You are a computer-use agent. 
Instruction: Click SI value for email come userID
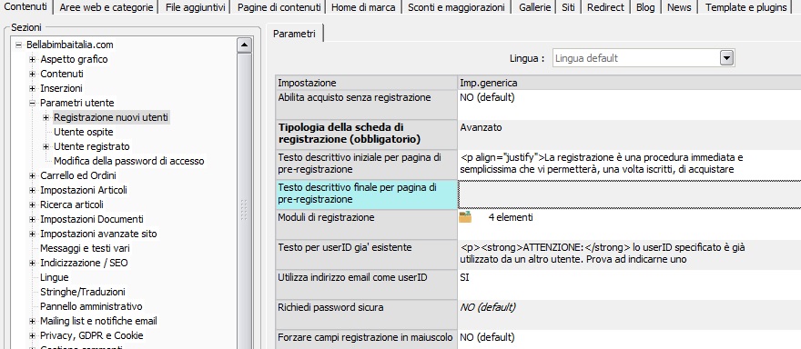click(x=629, y=284)
